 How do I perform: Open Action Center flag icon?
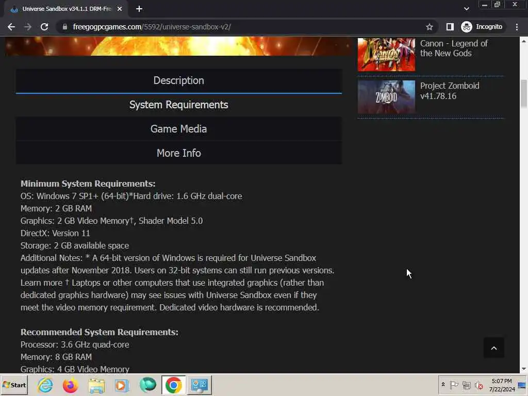454,385
